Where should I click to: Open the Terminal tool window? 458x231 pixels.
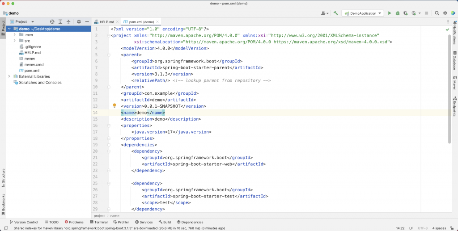(99, 222)
